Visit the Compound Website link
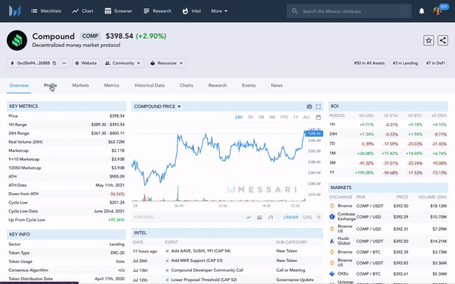Viewport: 455px width, 284px height. 86,63
